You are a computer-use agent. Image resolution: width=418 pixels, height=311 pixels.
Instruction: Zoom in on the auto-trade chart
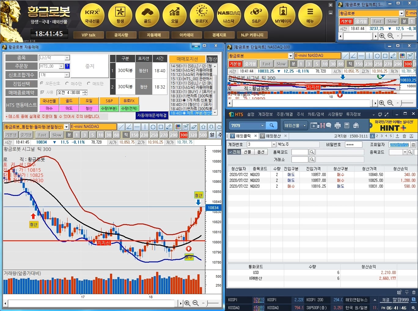coord(187,303)
